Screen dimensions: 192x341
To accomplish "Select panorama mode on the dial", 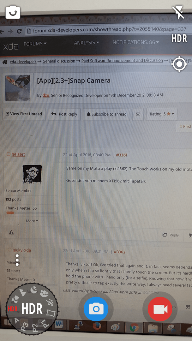I will click(51, 314).
